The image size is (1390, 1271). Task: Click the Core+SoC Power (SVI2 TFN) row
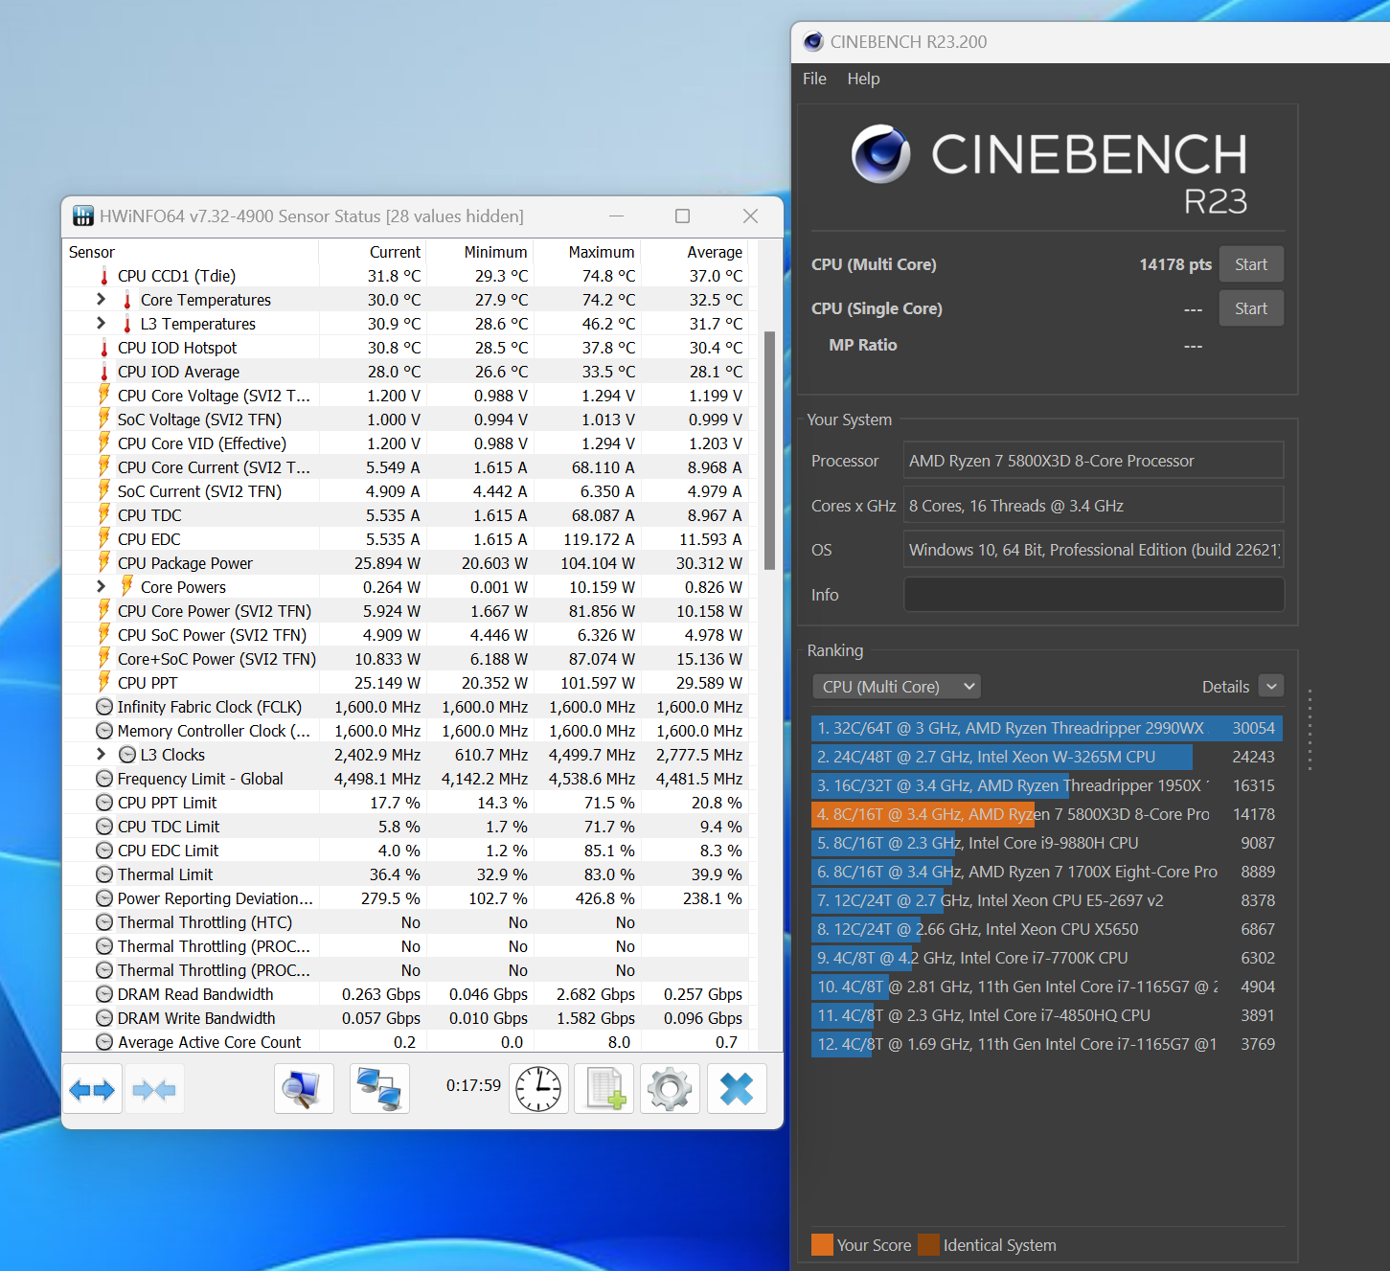coord(405,659)
